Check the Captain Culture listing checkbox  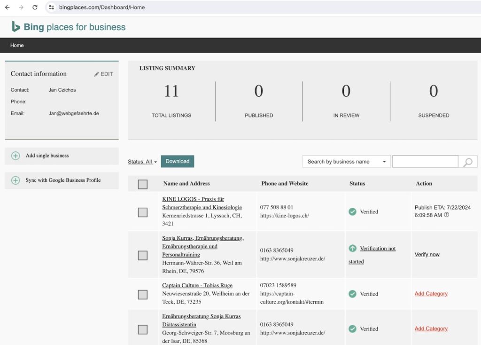143,294
